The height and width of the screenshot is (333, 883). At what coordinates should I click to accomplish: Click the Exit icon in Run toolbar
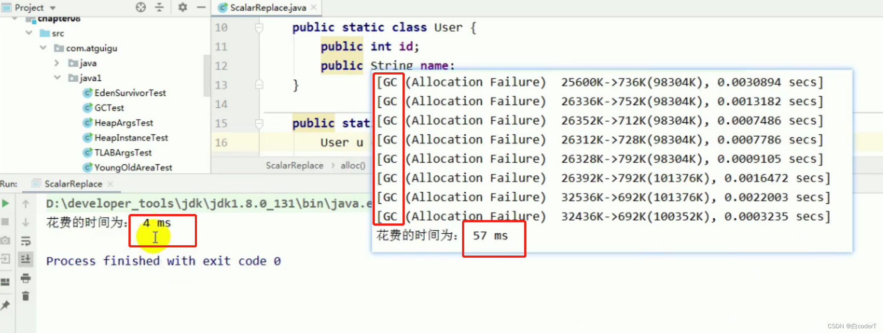(6, 259)
